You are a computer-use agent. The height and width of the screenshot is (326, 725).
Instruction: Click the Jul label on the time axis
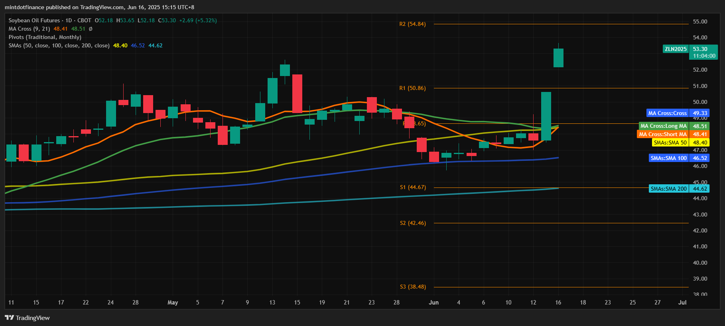pyautogui.click(x=682, y=303)
